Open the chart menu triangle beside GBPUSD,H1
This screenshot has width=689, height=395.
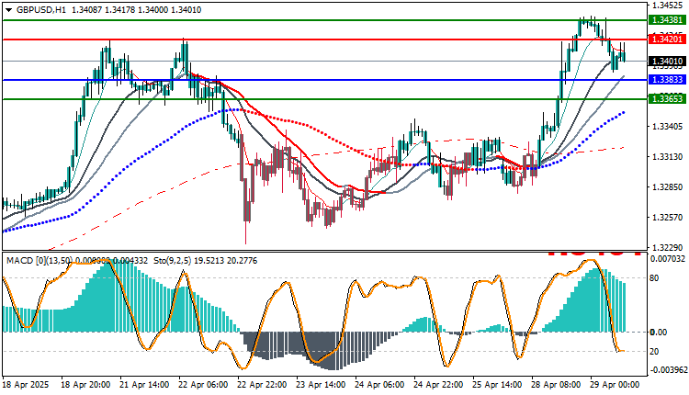pos(8,10)
